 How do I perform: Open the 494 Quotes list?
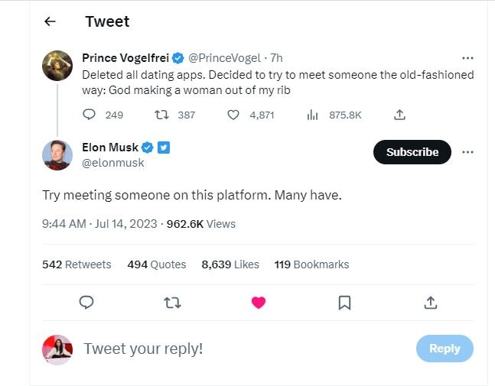[157, 264]
